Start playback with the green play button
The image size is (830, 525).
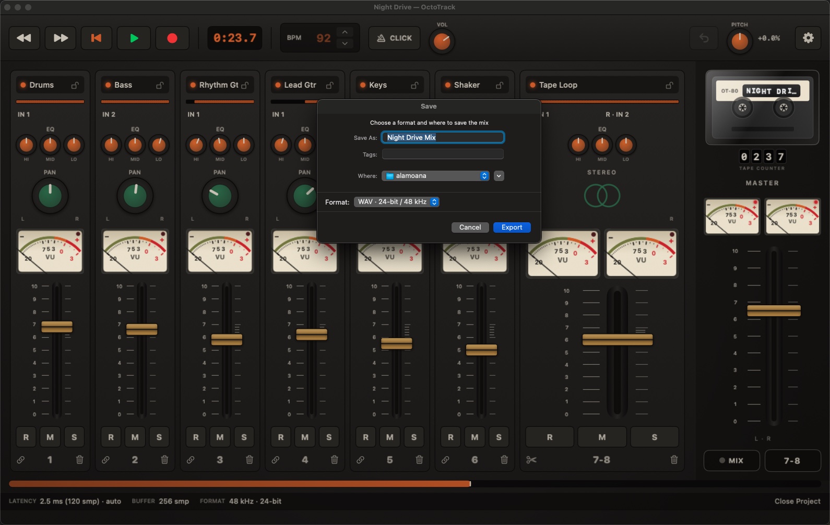click(x=134, y=38)
